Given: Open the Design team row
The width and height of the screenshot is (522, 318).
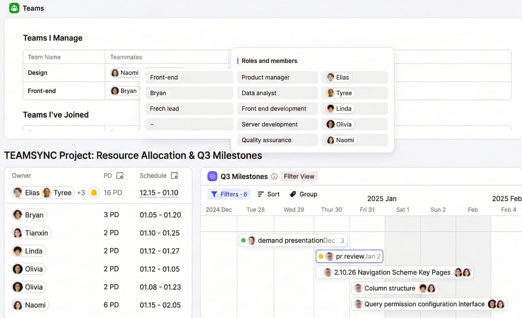Looking at the screenshot, I should [38, 73].
